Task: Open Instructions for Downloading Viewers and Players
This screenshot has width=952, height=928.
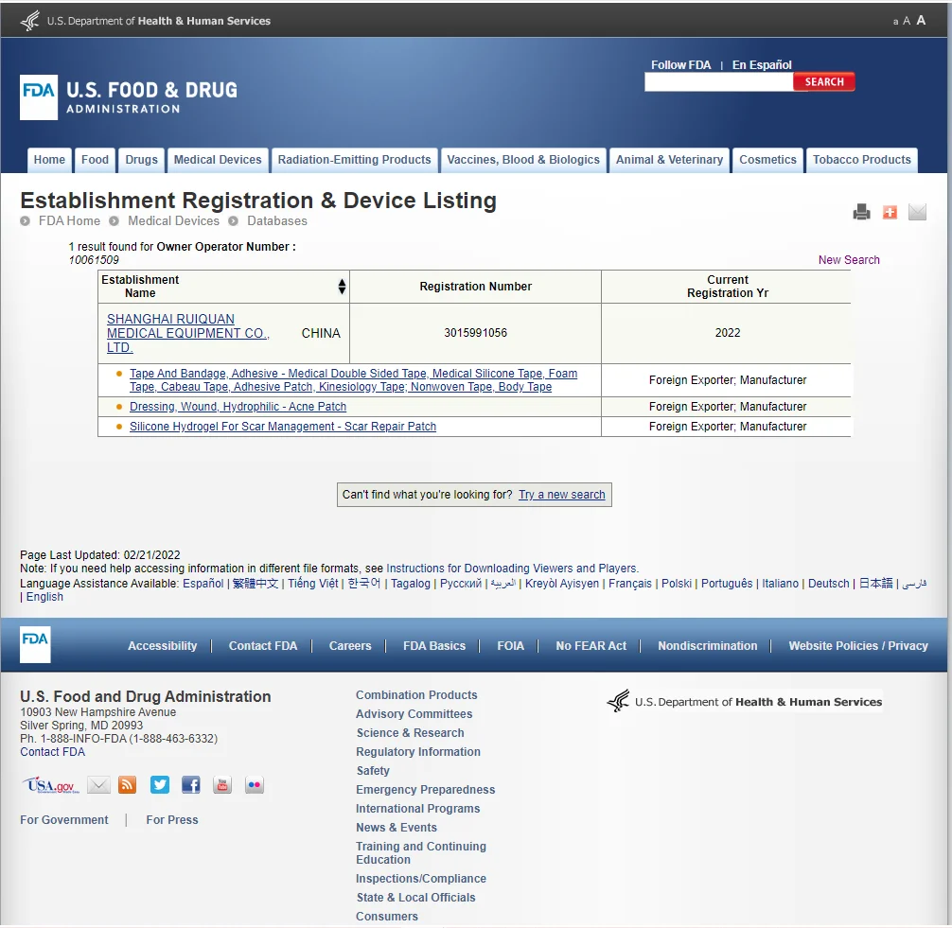Action: pyautogui.click(x=512, y=569)
